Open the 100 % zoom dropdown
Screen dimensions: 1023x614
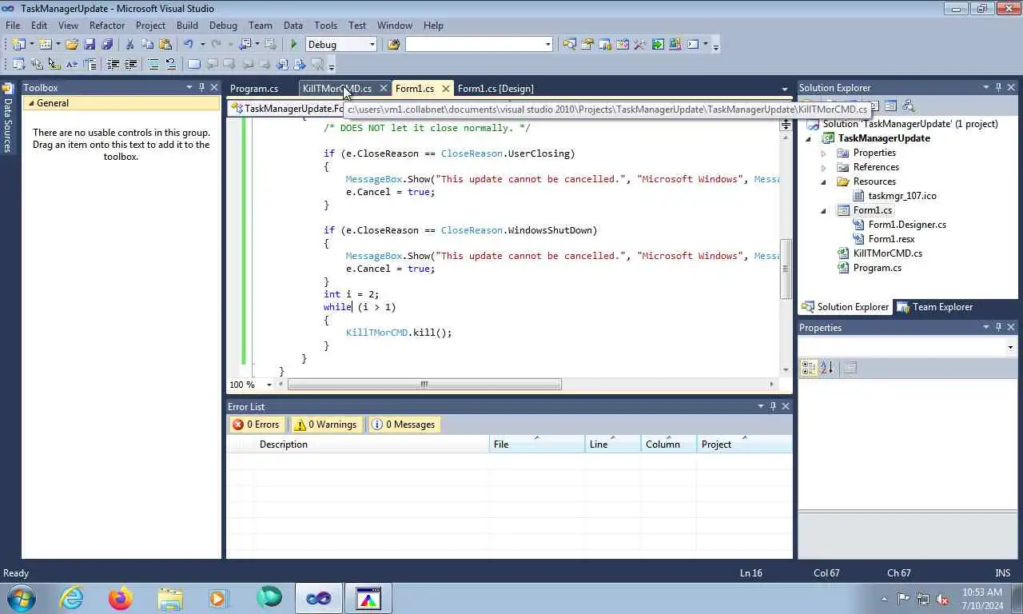coord(269,385)
